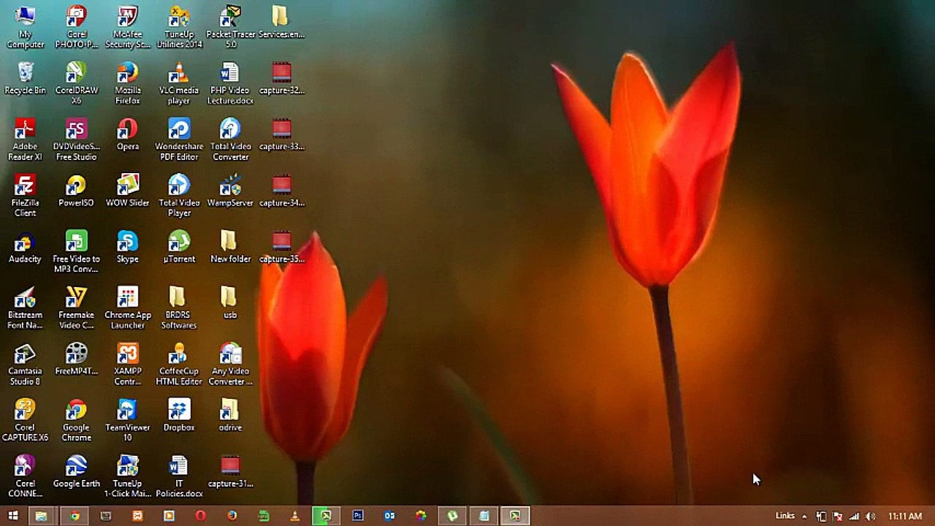Open the volume control in tray
935x526 pixels.
[x=870, y=517]
